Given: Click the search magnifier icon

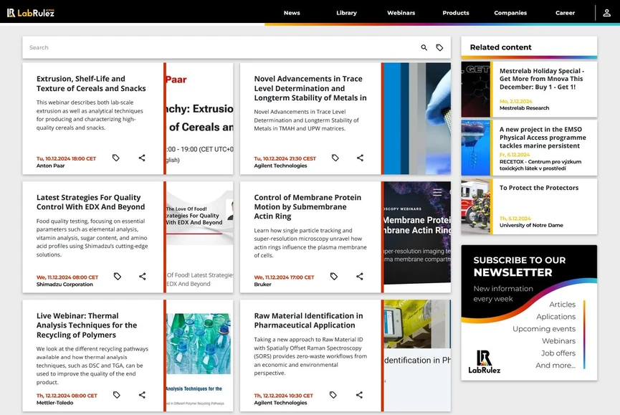Looking at the screenshot, I should [x=424, y=47].
